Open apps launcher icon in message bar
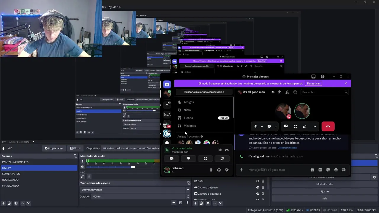 [x=344, y=170]
